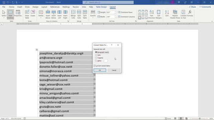Activate the Draw Table tool

27,14
